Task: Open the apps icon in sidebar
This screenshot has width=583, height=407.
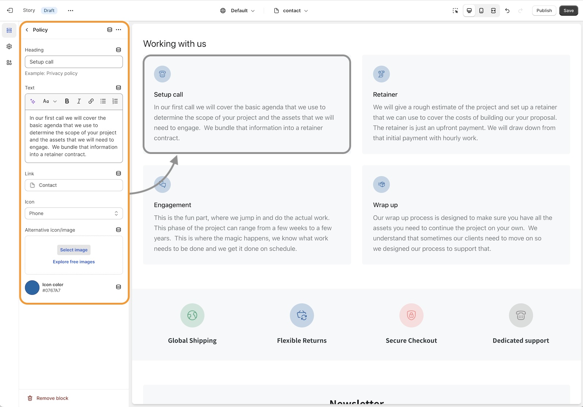Action: (9, 63)
